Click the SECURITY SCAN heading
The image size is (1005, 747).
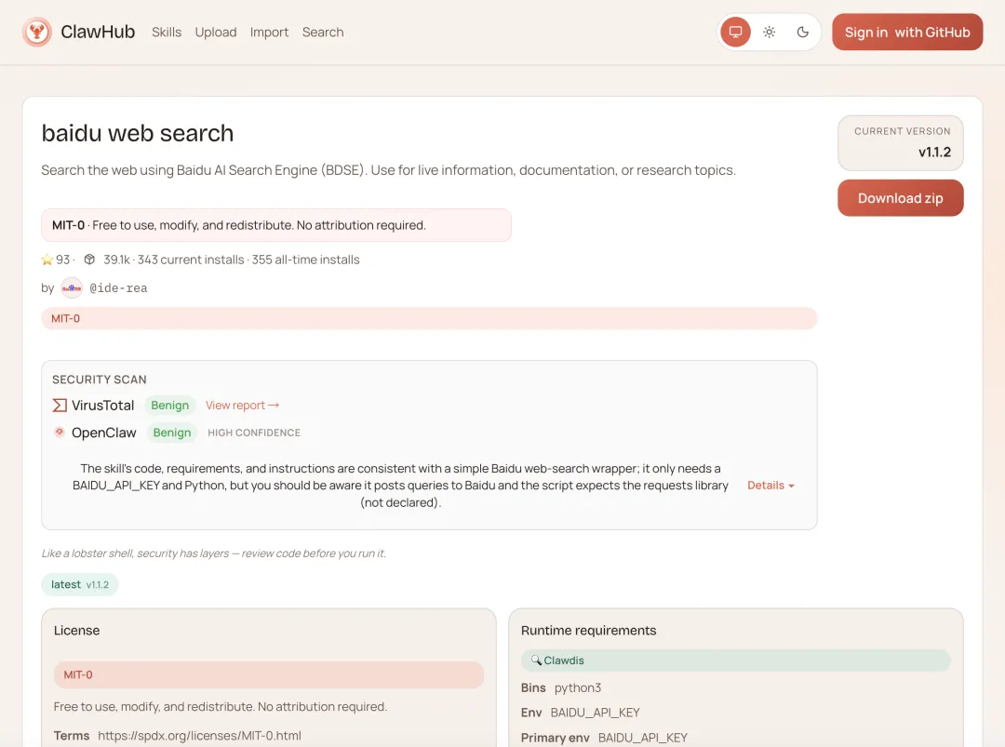[x=100, y=380]
